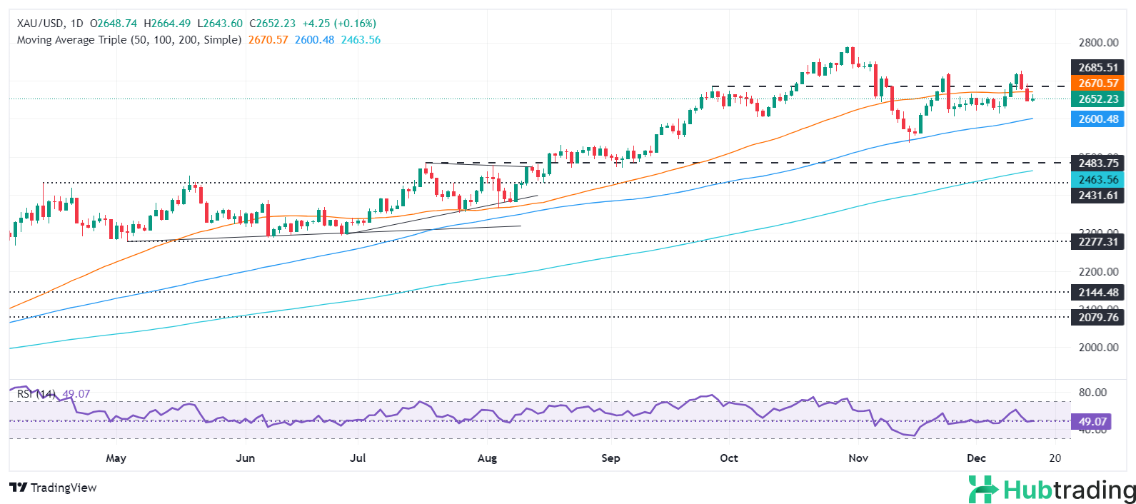Open the RSI (14) indicator legend
The image size is (1136, 504).
coord(36,394)
